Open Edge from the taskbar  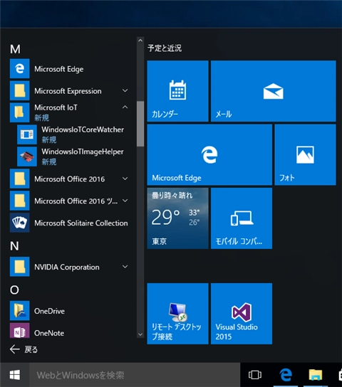pyautogui.click(x=286, y=375)
